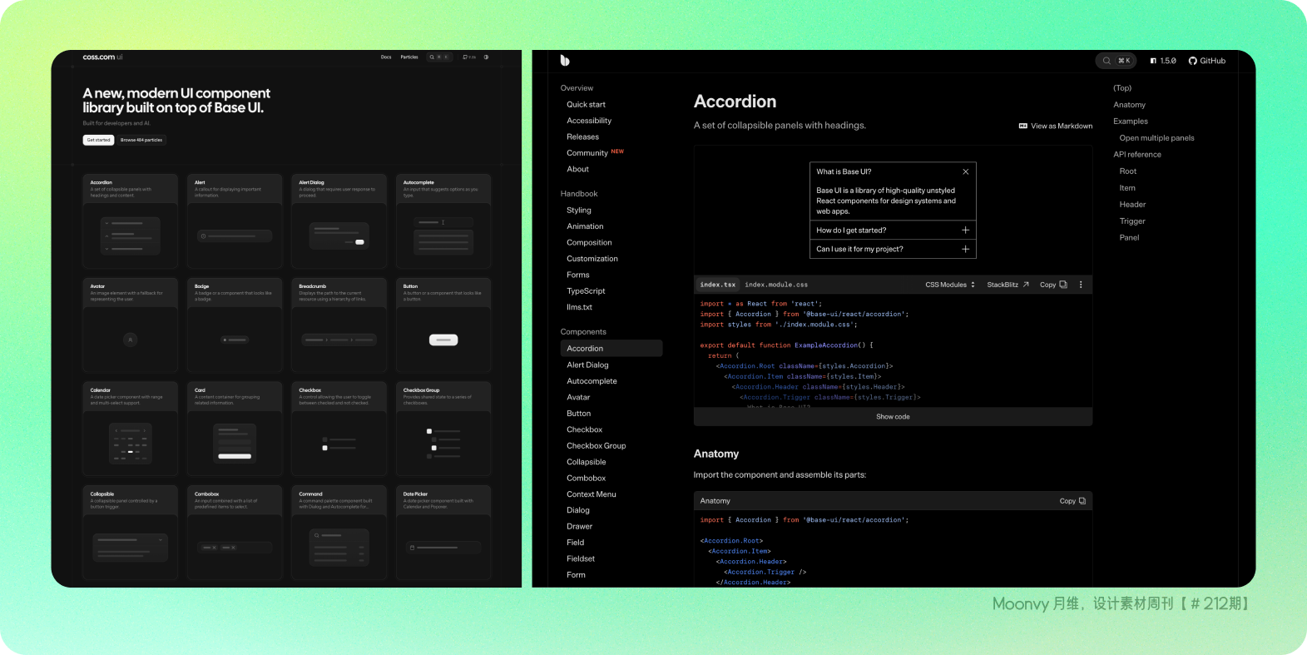Expand 'Can I use it for my project?'

click(893, 249)
